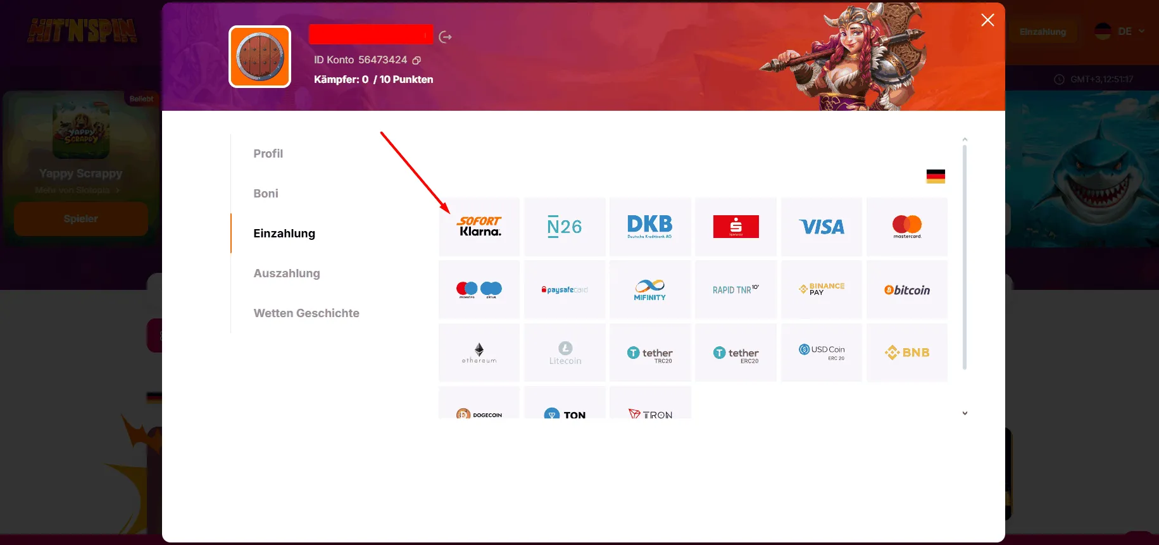
Task: Click the logout icon beside username
Action: click(x=446, y=37)
